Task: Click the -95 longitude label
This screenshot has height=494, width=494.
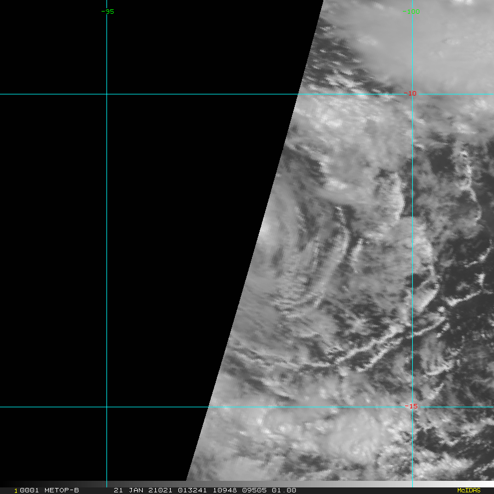Action: coord(108,12)
